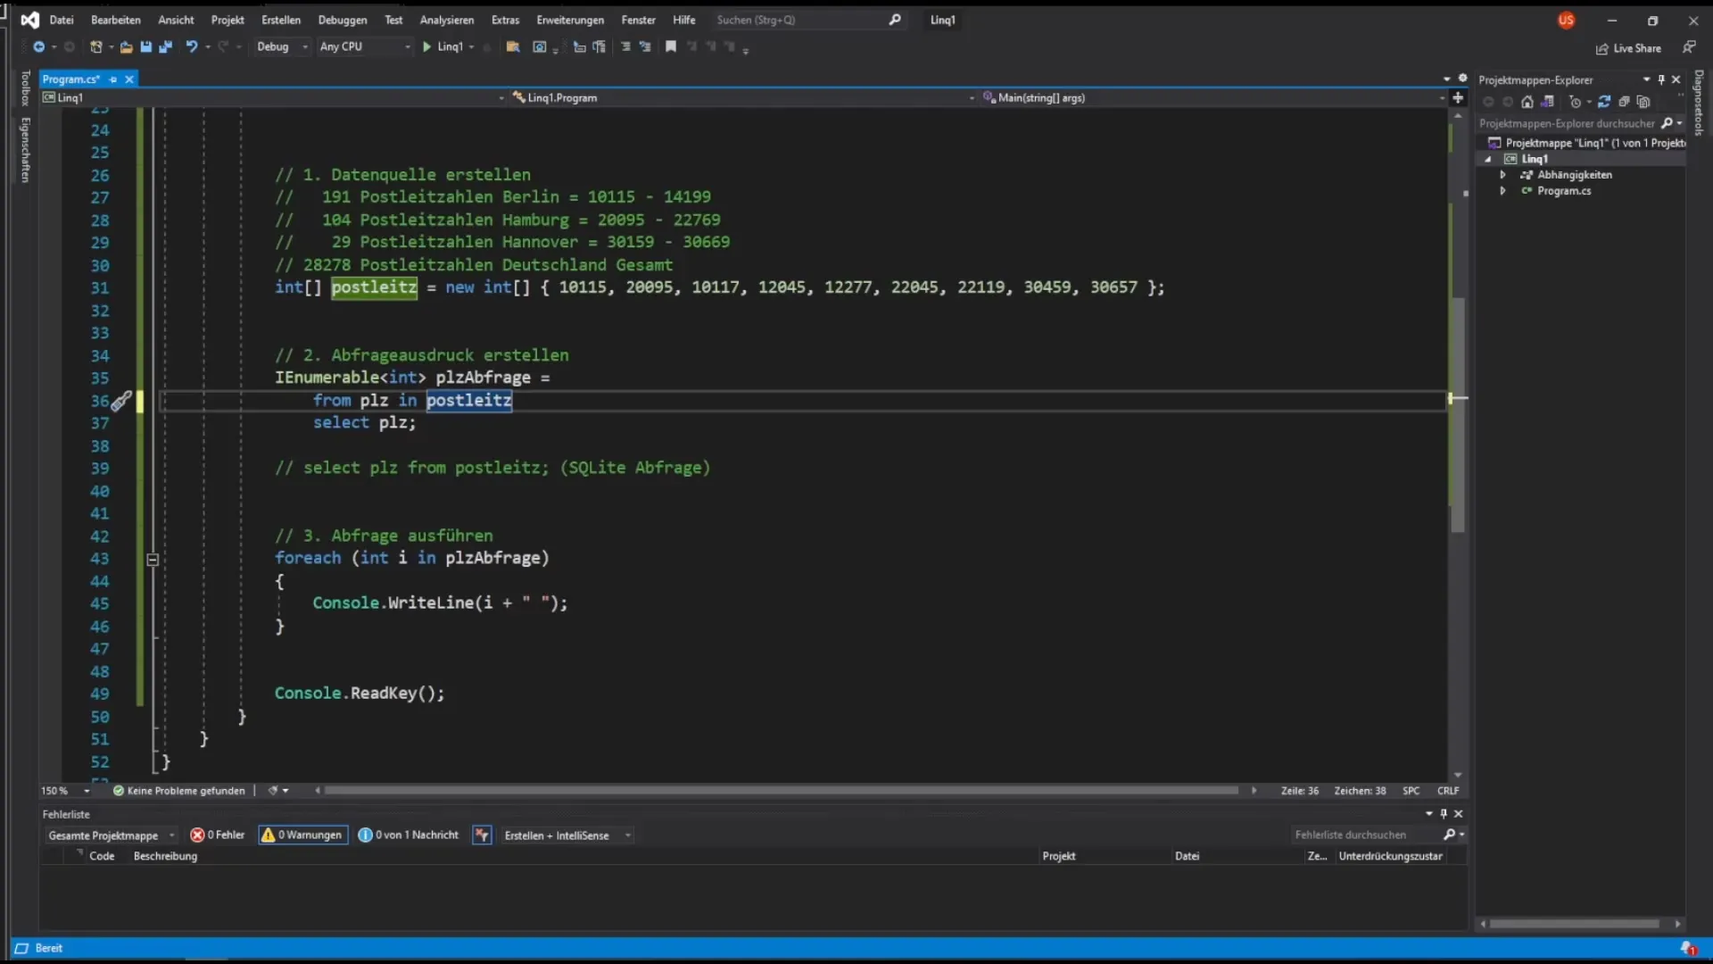
Task: Start Linq1 with the green play button
Action: (x=427, y=46)
